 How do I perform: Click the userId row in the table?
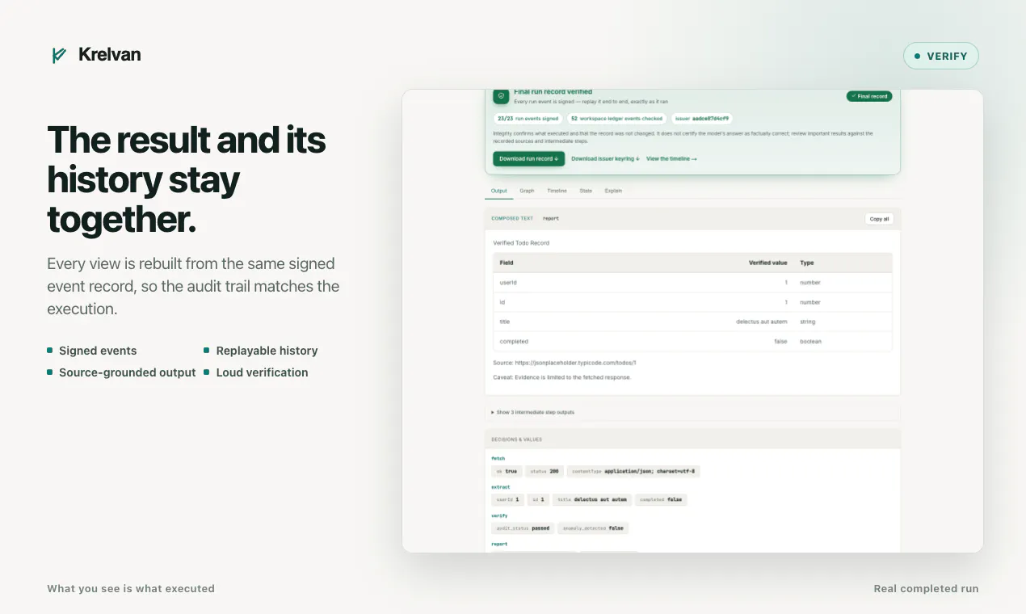pos(692,283)
